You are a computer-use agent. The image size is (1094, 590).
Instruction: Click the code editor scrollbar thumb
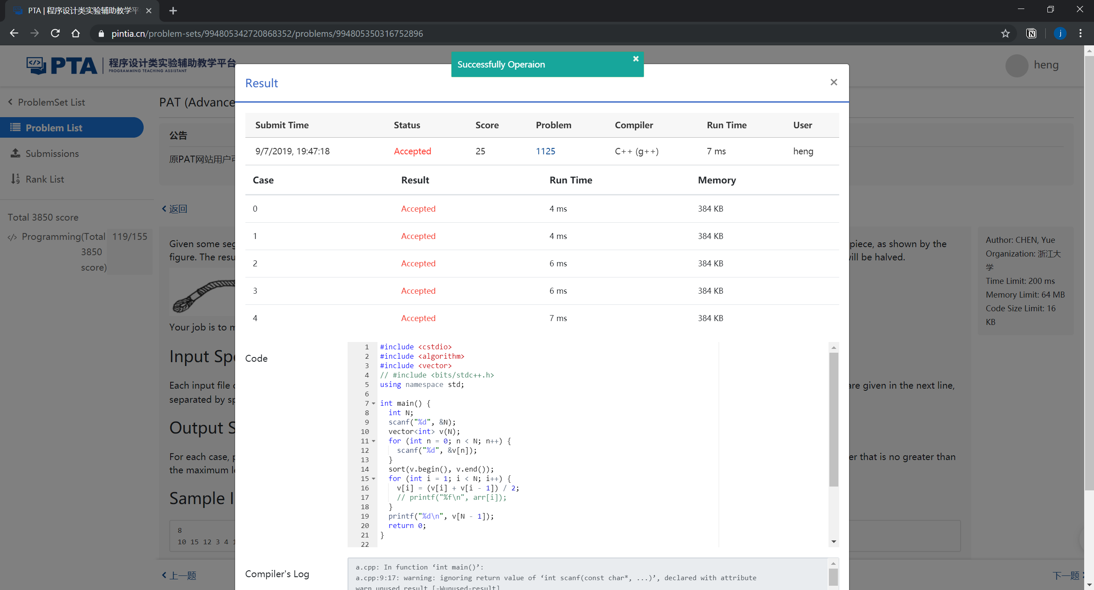point(833,419)
